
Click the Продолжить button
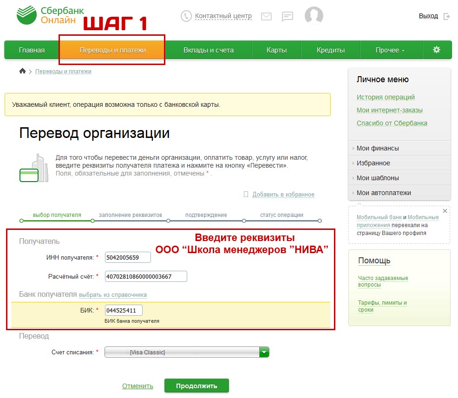click(x=196, y=386)
